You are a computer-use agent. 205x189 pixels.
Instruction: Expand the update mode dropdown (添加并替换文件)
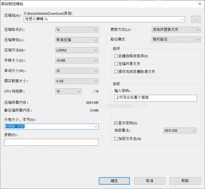[x=176, y=30]
